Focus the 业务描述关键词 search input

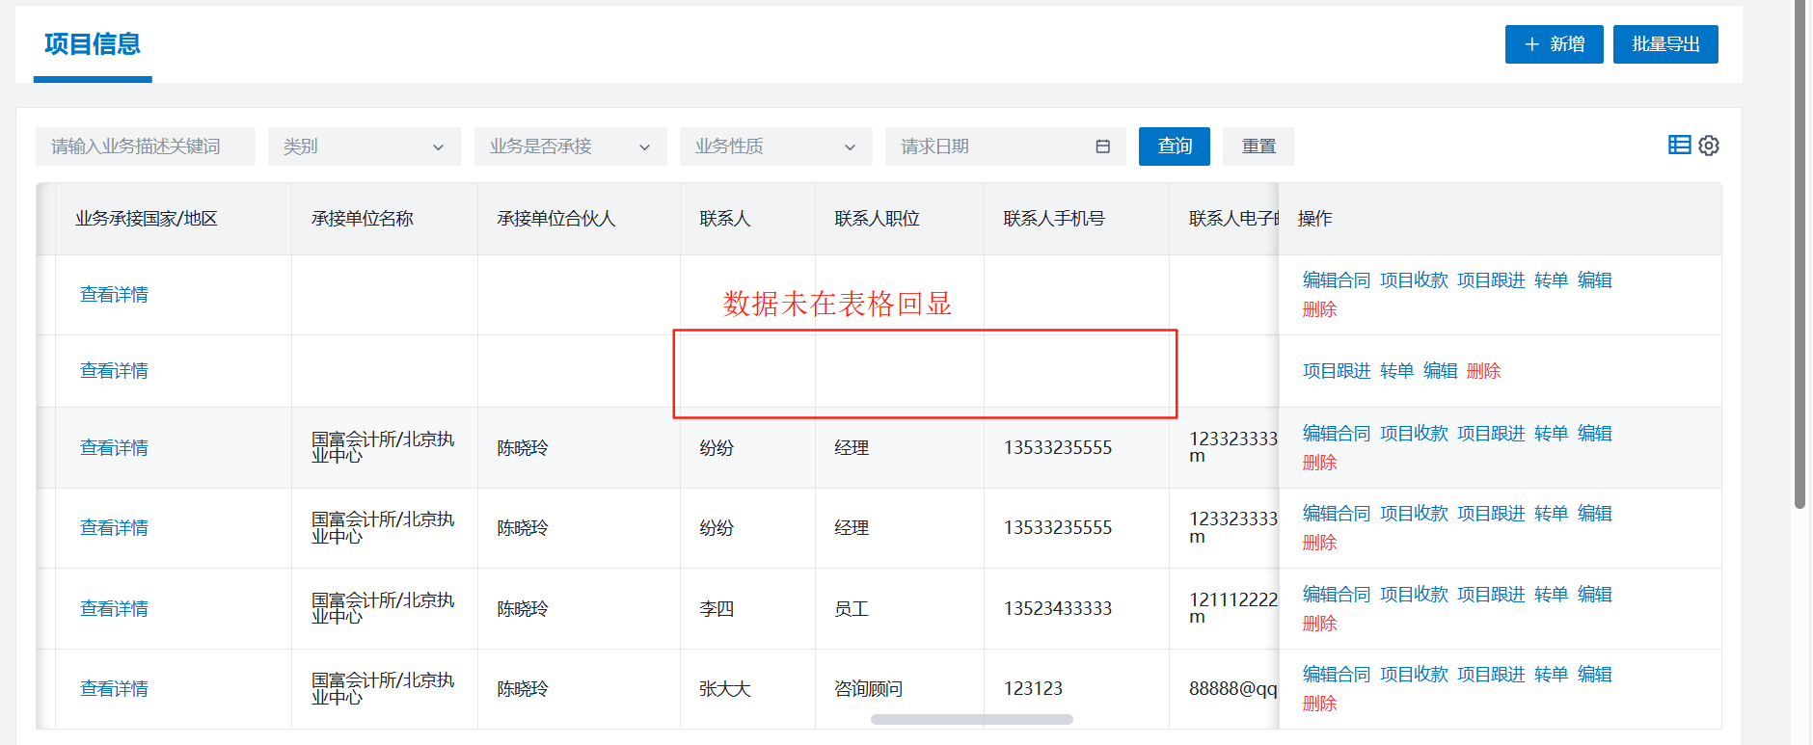click(x=145, y=146)
